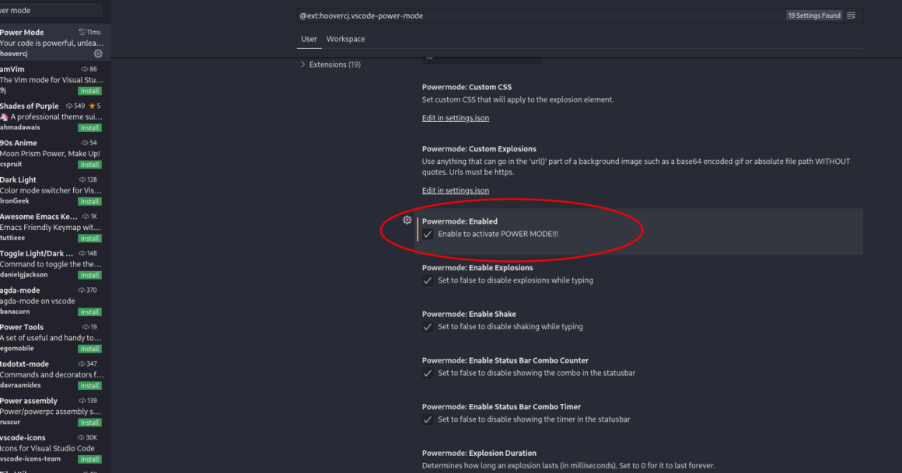This screenshot has width=902, height=473.
Task: Disable Powermode: Enable Shake
Action: click(427, 327)
